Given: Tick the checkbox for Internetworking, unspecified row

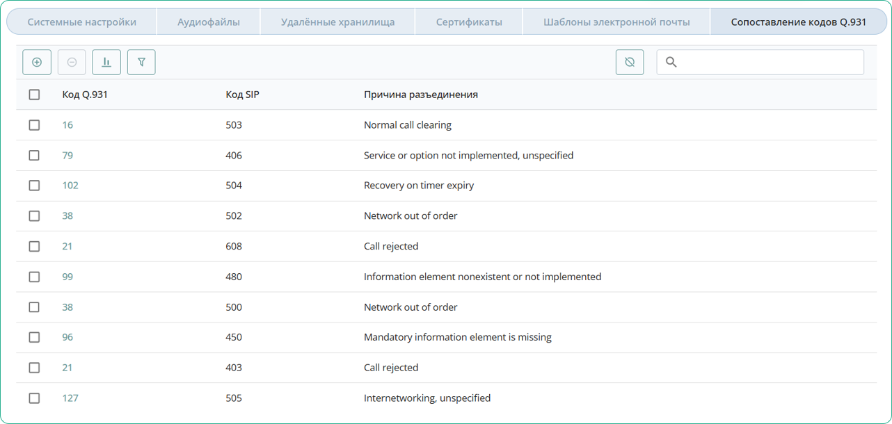Looking at the screenshot, I should (34, 398).
